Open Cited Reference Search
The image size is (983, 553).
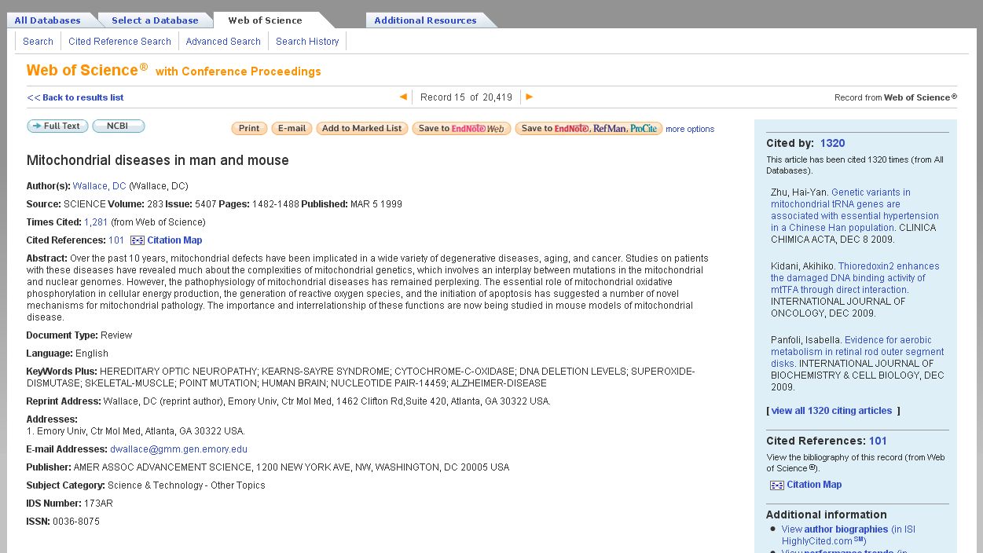[x=119, y=42]
